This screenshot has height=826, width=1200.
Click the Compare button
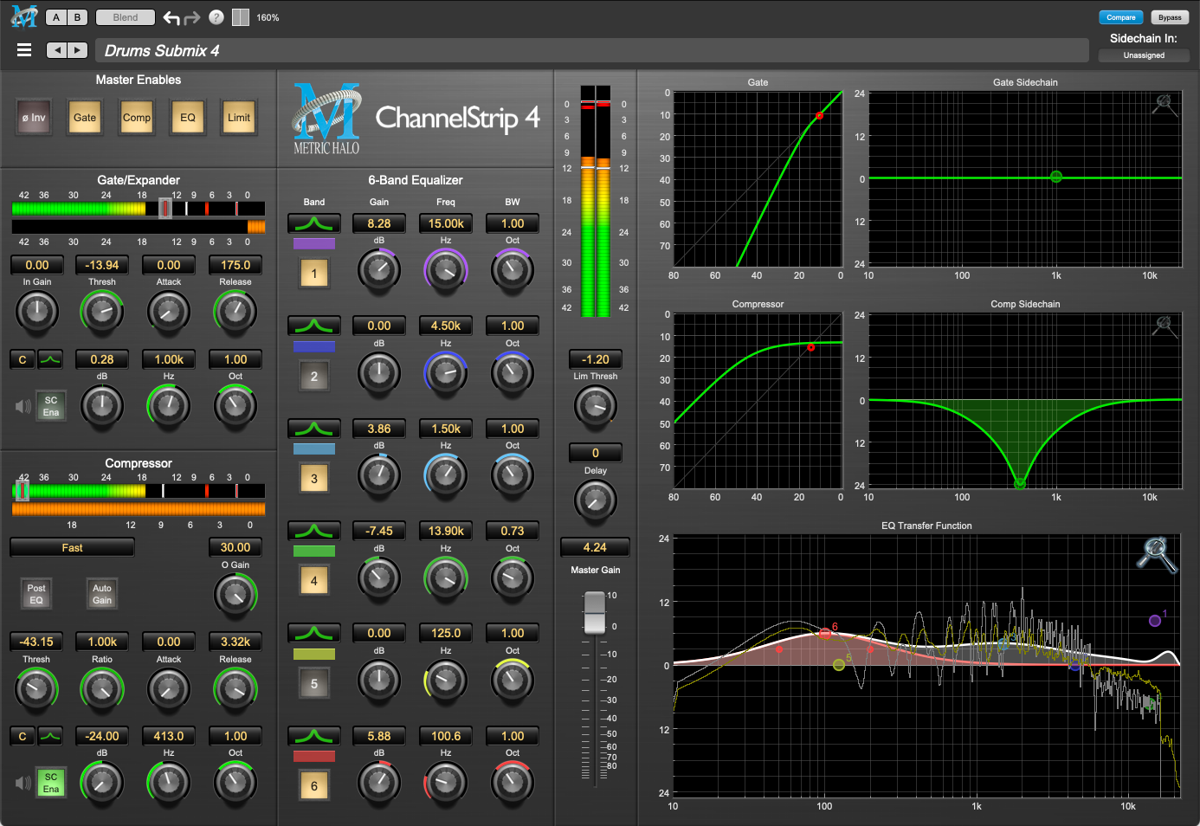click(1120, 16)
